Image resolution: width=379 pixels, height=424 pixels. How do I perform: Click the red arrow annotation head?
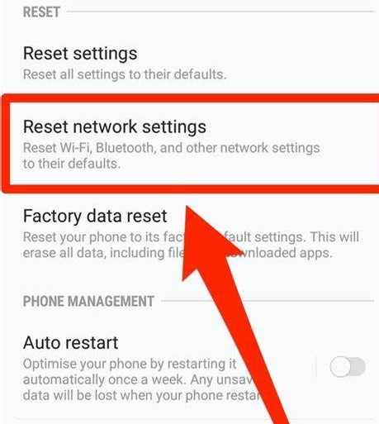204,242
